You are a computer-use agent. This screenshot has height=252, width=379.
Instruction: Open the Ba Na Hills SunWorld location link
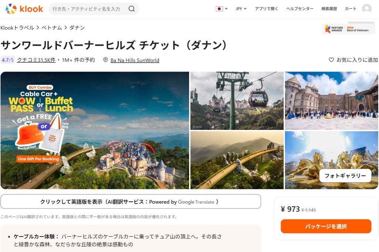[x=135, y=60]
